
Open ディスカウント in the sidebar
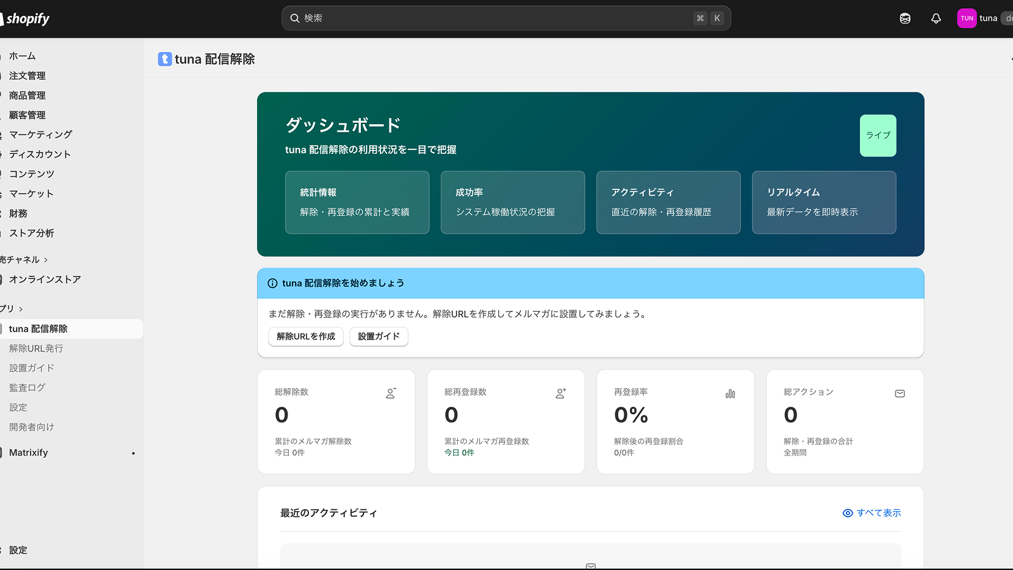(40, 154)
